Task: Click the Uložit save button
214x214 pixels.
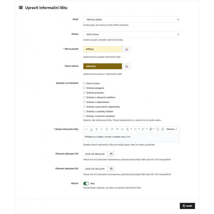Action: [187, 206]
